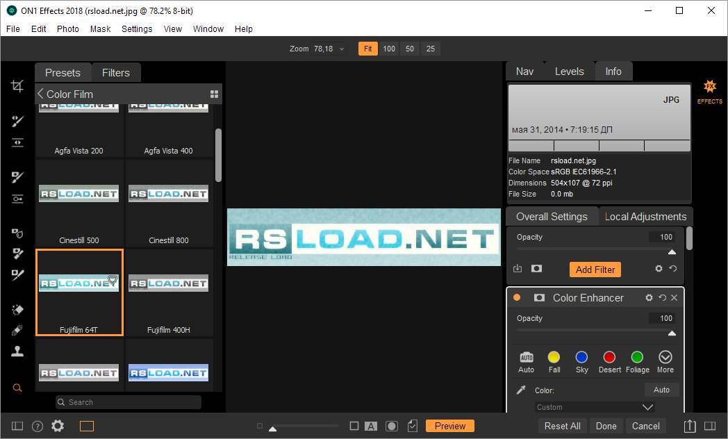Expand More color presets
Viewport: 728px width, 439px height.
(665, 361)
